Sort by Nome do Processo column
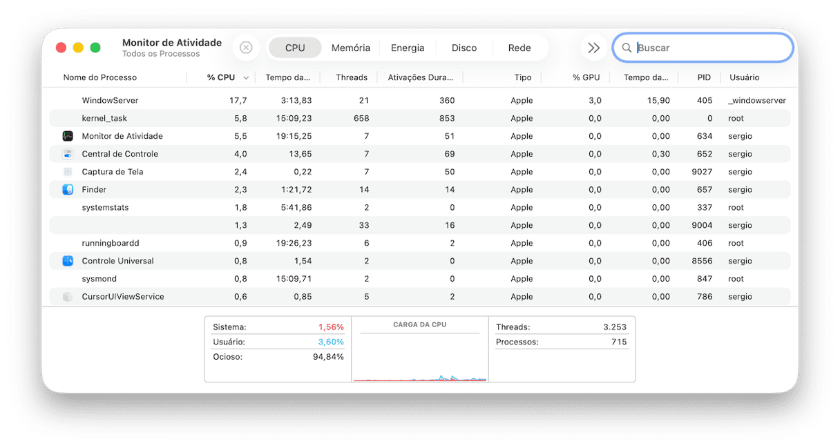840x448 pixels. tap(100, 77)
